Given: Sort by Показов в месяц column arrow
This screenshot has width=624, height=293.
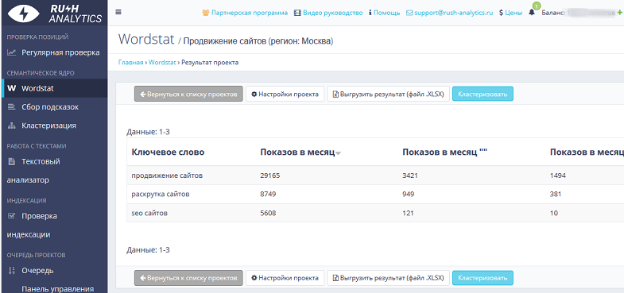Looking at the screenshot, I should pos(339,154).
